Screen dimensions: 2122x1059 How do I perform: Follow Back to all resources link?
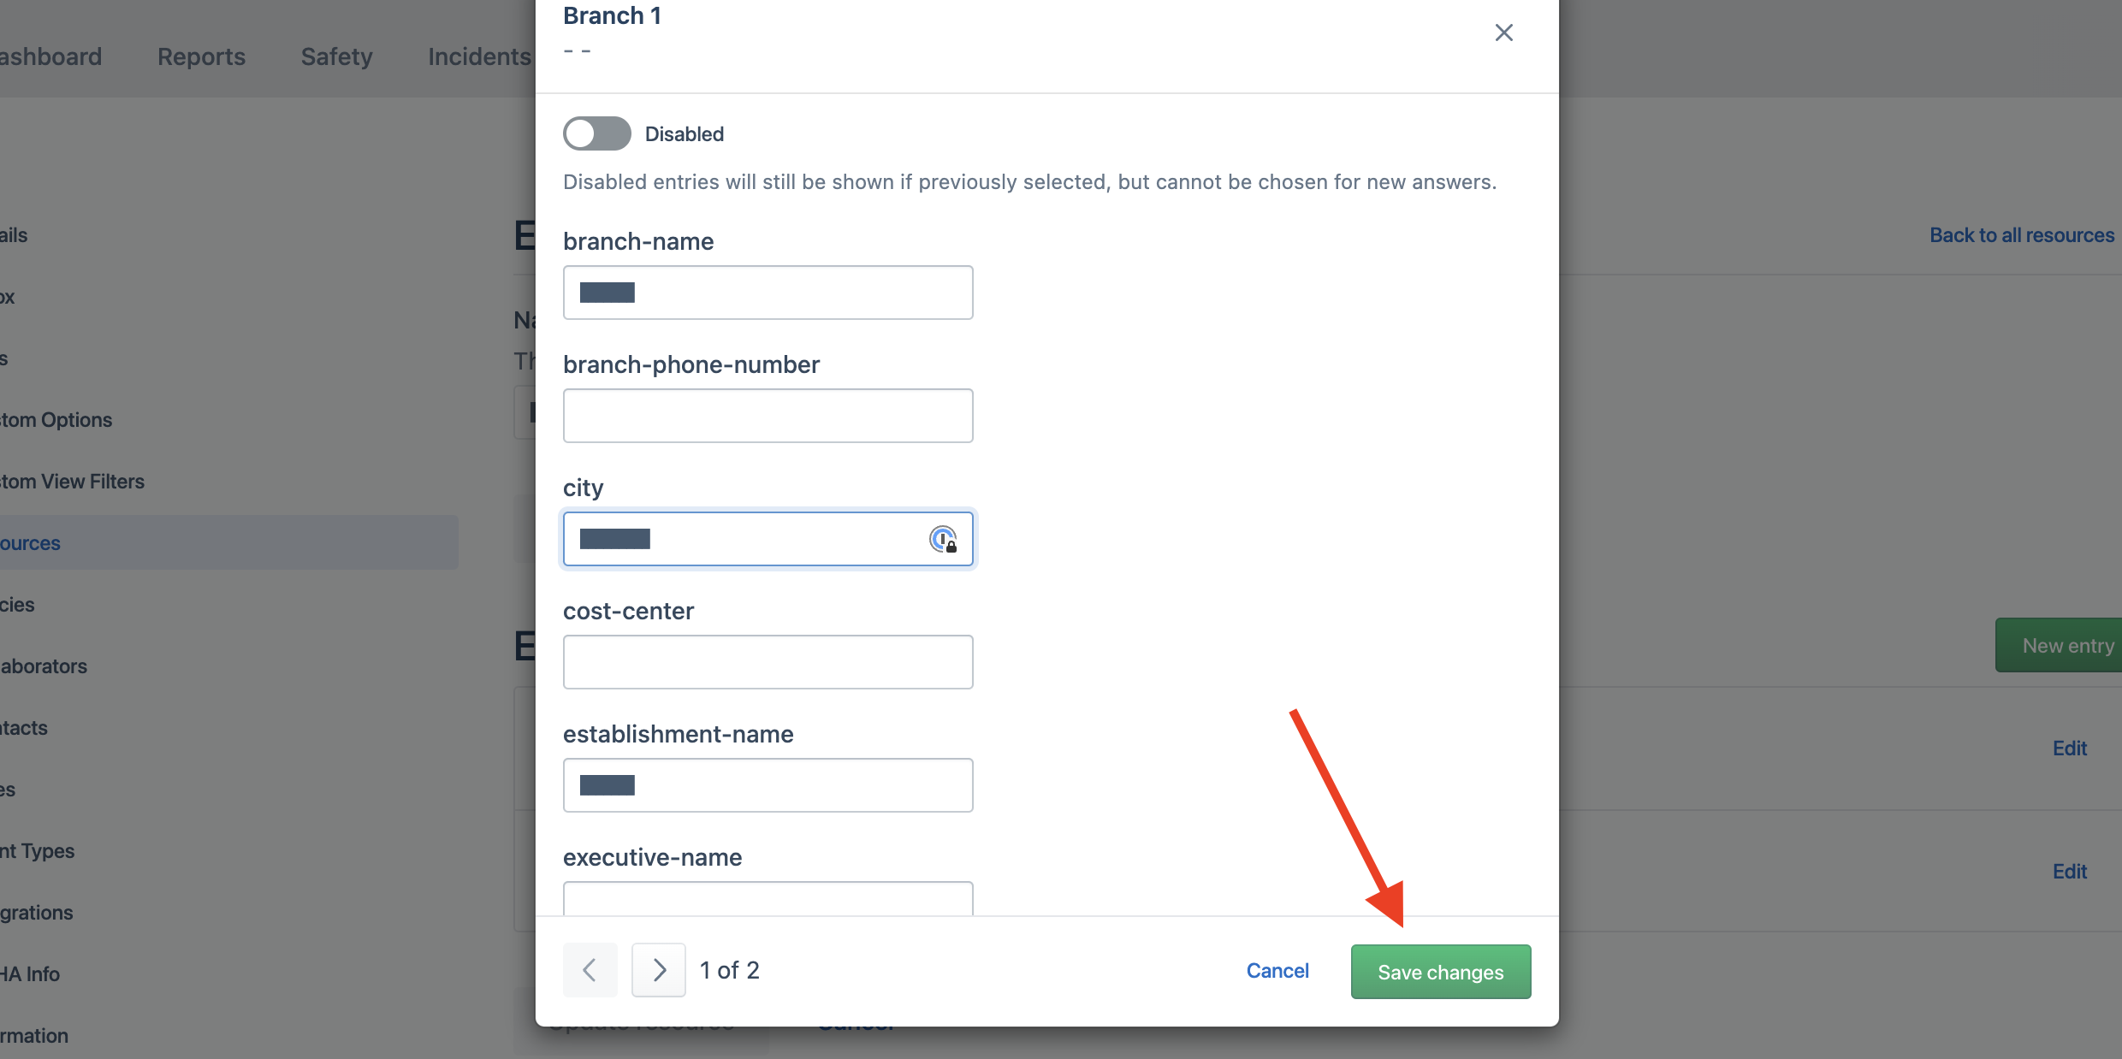point(2022,235)
